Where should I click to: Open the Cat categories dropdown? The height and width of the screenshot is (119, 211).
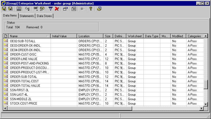point(27,9)
